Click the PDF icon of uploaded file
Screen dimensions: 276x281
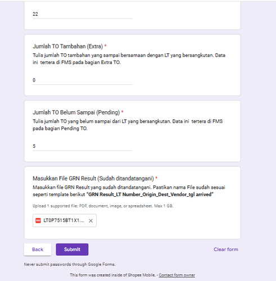pyautogui.click(x=38, y=220)
